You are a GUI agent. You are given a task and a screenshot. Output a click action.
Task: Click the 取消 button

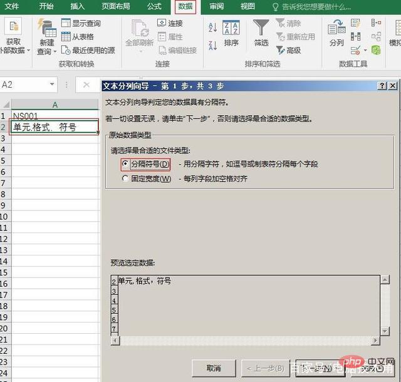coord(214,368)
